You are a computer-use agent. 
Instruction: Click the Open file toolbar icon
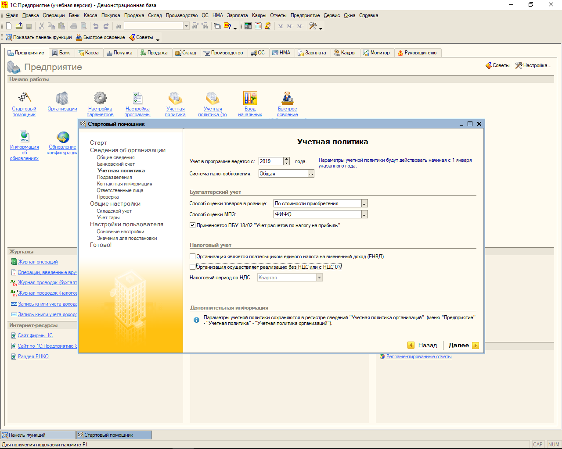coord(19,26)
